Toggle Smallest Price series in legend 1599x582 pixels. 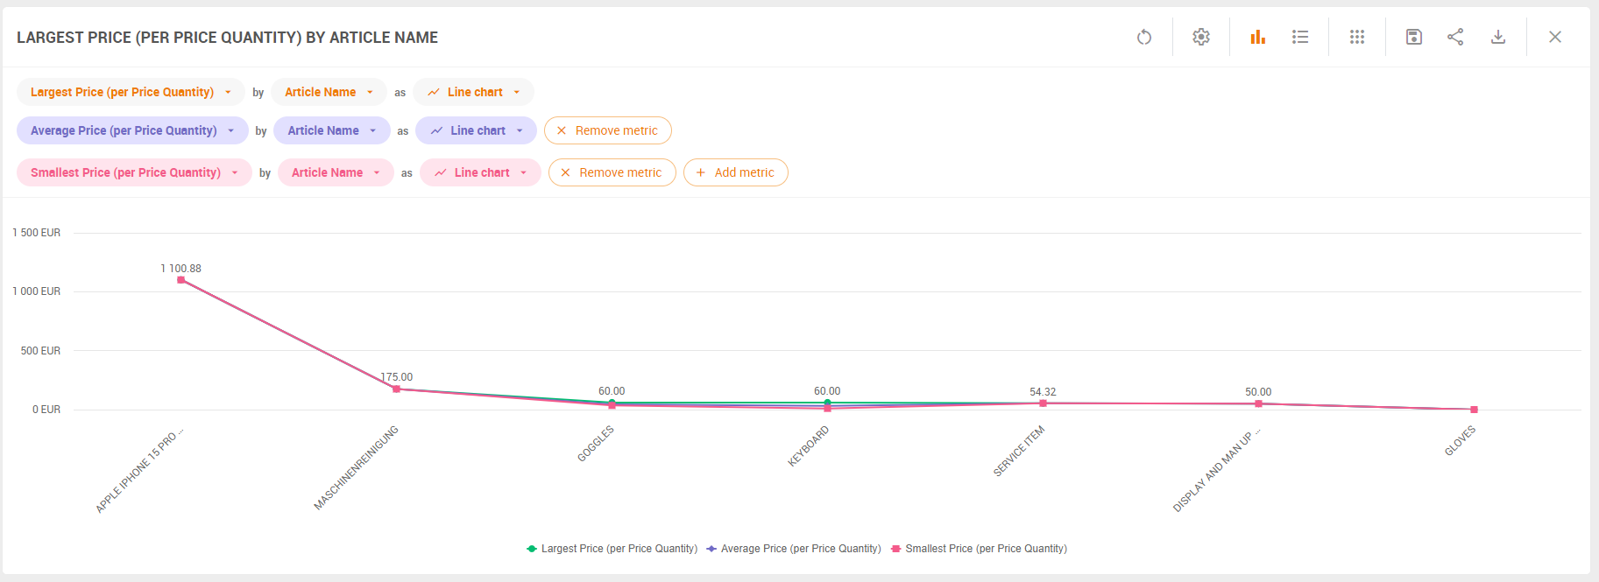[985, 549]
